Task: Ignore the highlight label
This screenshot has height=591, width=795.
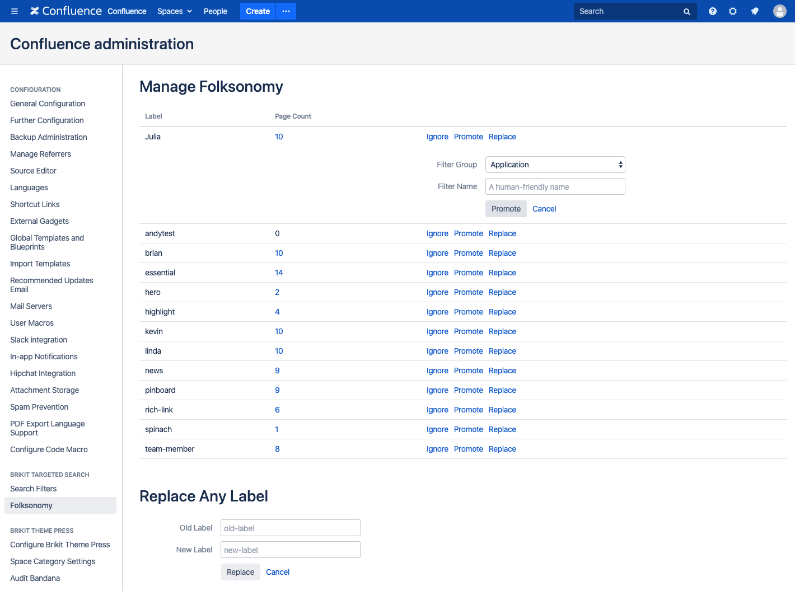Action: click(437, 312)
